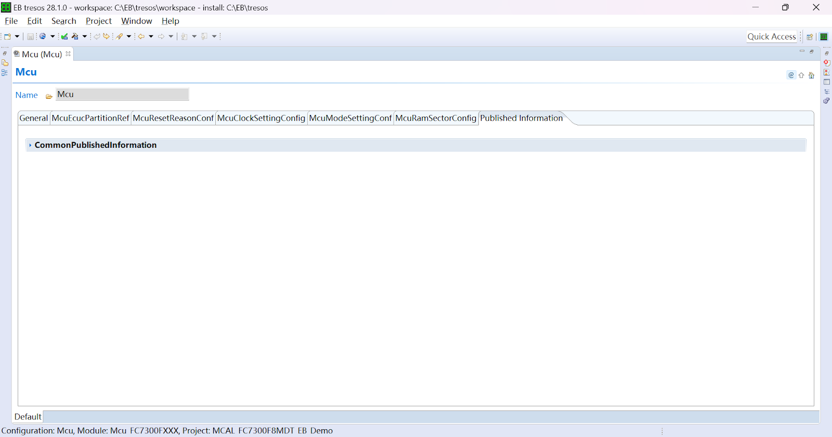Open the gears sidebar view icon
Viewport: 832px width, 437px height.
click(x=827, y=101)
